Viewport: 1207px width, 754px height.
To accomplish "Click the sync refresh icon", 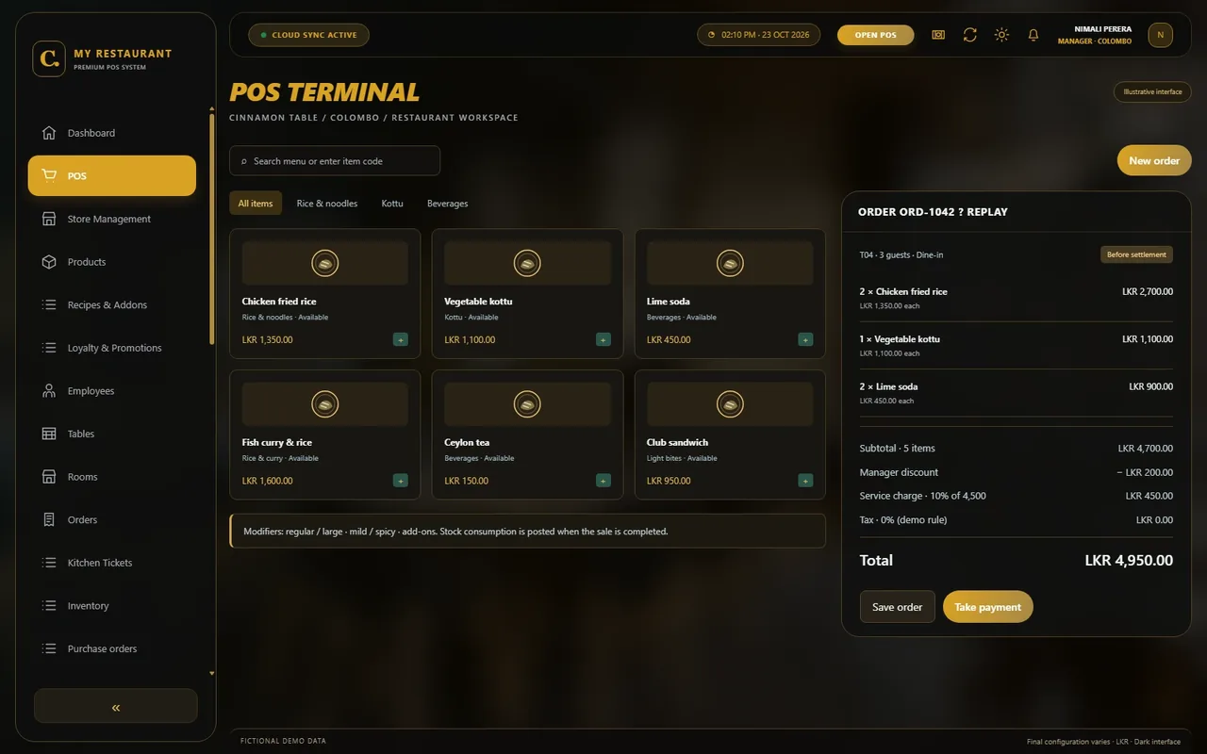I will click(969, 35).
